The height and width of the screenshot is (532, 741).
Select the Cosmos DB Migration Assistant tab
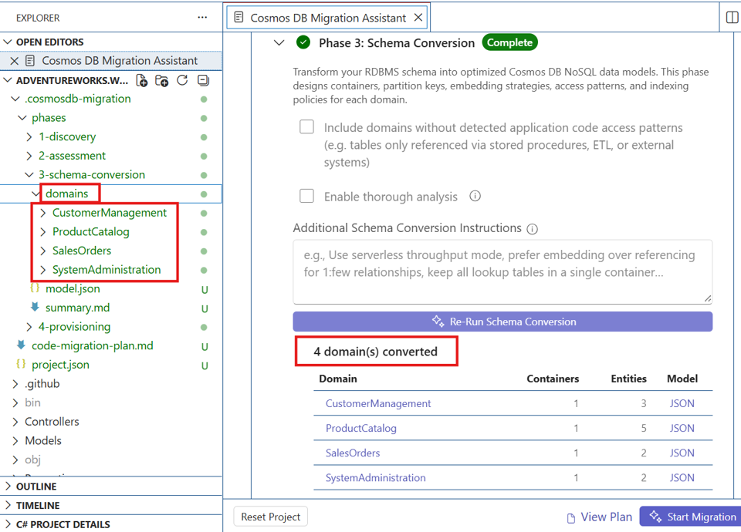pos(327,18)
